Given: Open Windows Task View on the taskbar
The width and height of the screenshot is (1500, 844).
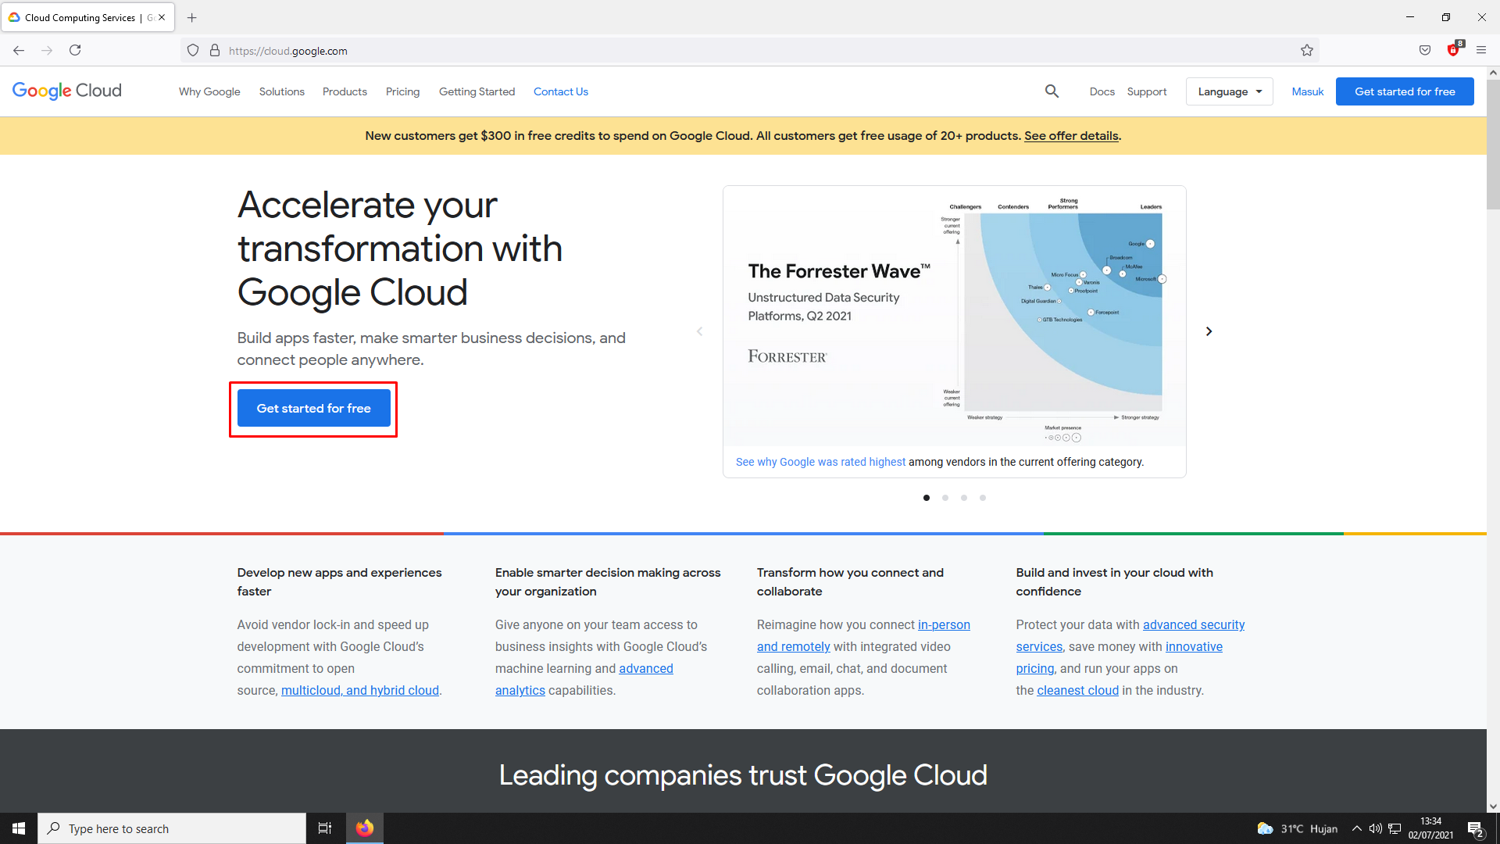Looking at the screenshot, I should [325, 828].
